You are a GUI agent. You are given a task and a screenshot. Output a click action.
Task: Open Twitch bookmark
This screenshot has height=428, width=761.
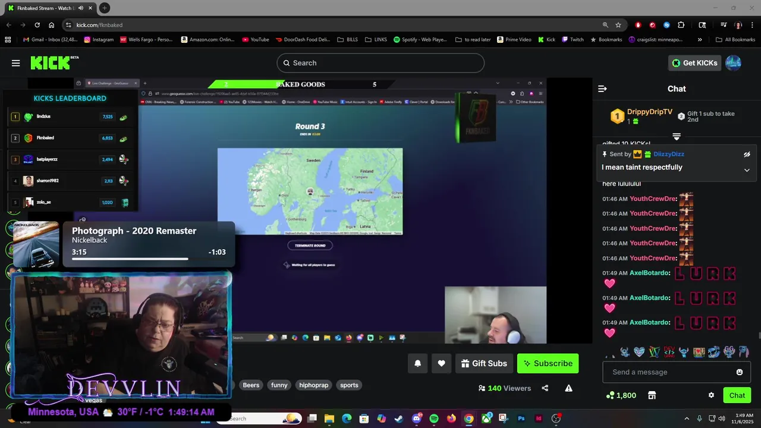pyautogui.click(x=572, y=40)
